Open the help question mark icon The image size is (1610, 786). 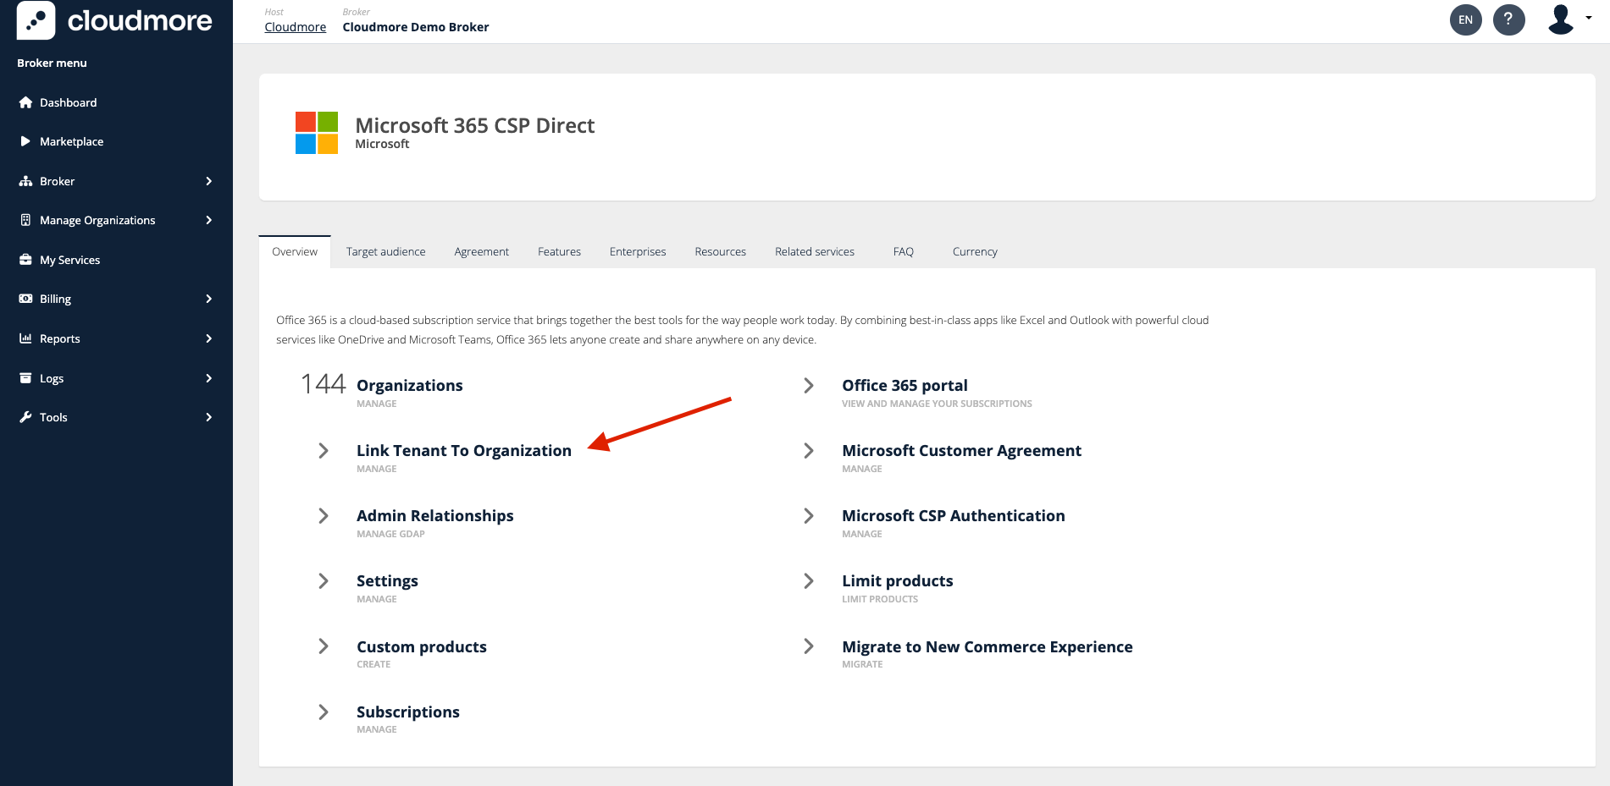coord(1508,19)
